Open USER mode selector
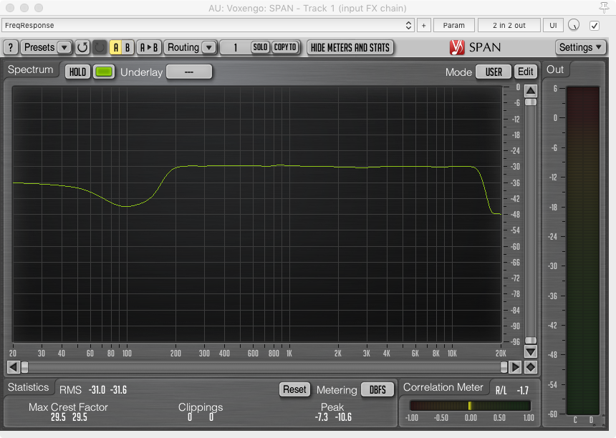Screen dimensions: 616x438 [494, 72]
